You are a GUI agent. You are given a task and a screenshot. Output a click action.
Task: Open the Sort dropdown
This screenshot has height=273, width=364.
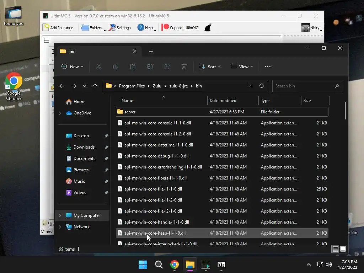pyautogui.click(x=210, y=67)
